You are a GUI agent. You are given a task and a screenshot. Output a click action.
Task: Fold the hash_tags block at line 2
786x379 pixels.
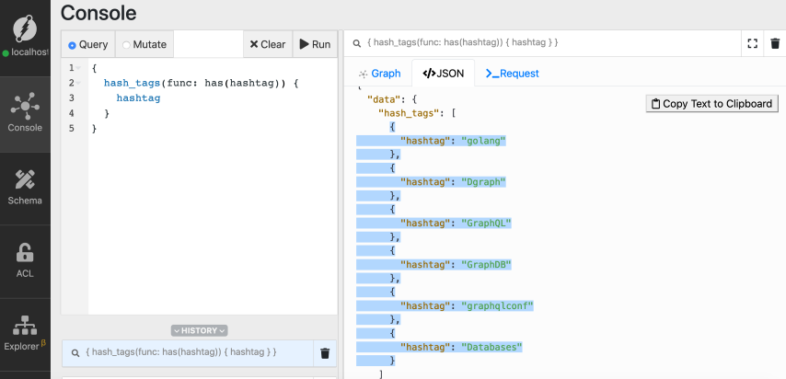point(79,84)
